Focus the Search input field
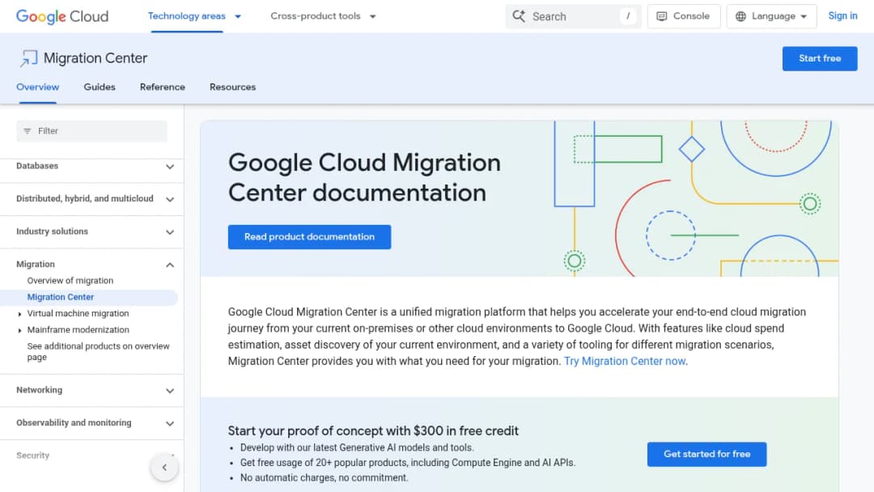Viewport: 874px width, 492px height. (573, 16)
